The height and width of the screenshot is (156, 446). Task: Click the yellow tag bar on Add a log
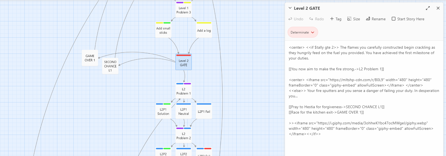click(204, 23)
